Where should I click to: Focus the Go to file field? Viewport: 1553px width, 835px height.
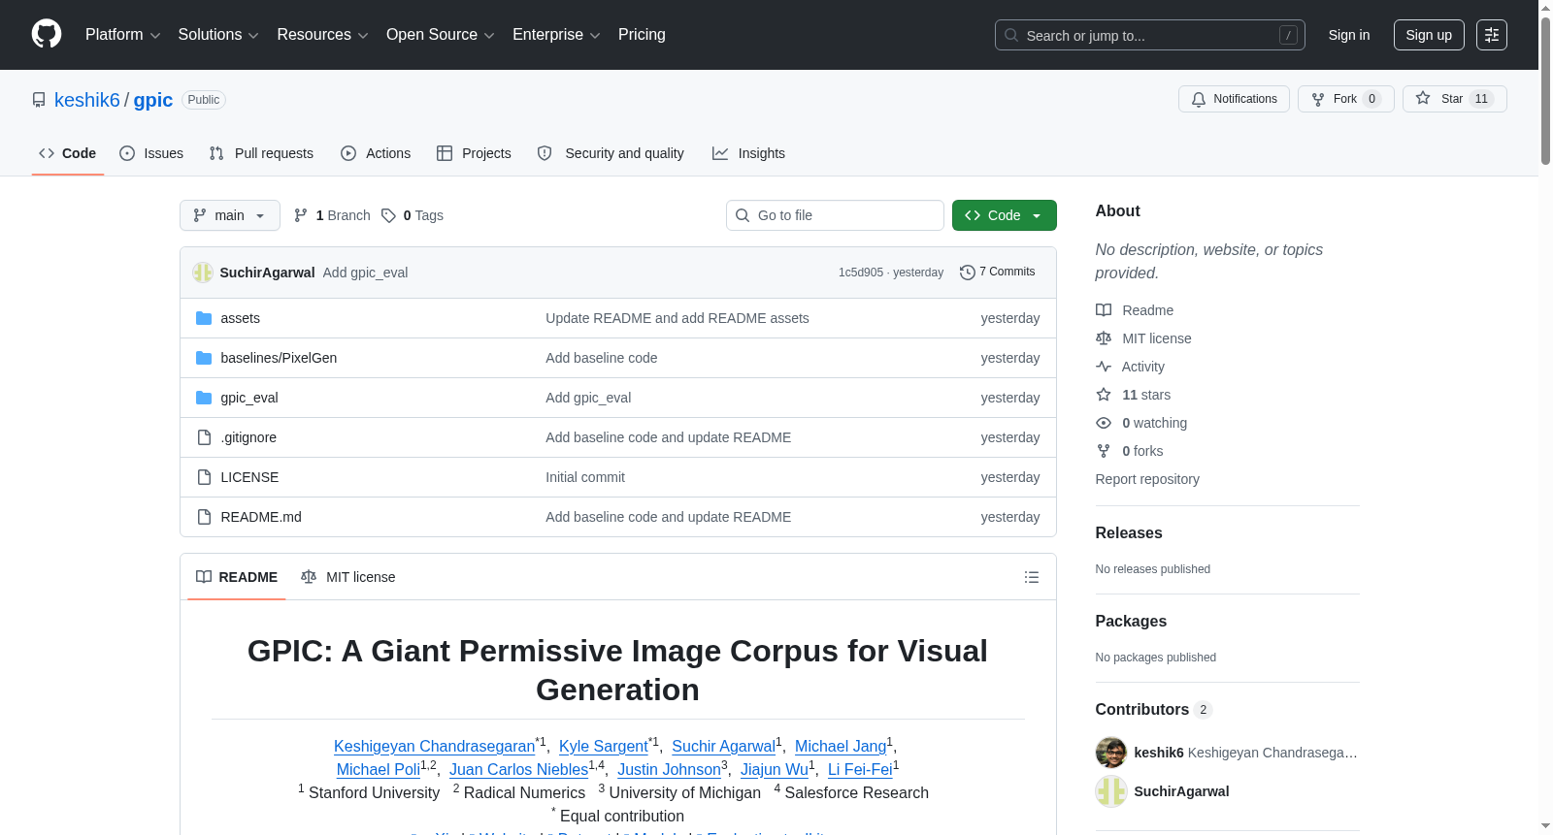click(x=835, y=215)
